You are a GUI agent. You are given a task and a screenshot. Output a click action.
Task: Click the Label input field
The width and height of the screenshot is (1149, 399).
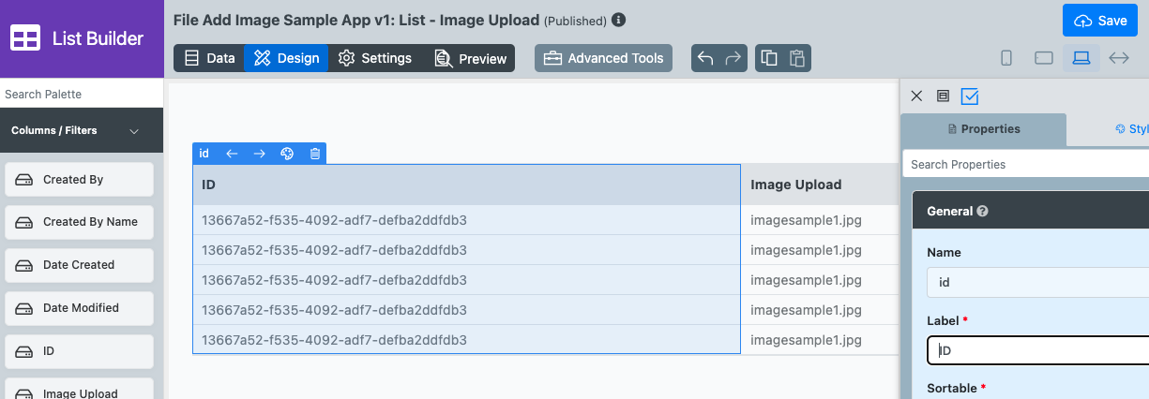tap(1037, 350)
